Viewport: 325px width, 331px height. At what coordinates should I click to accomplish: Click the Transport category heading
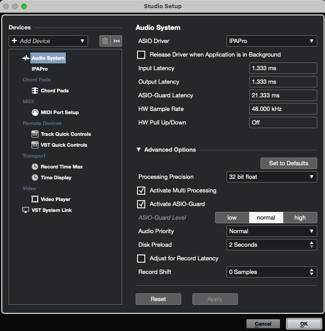34,156
